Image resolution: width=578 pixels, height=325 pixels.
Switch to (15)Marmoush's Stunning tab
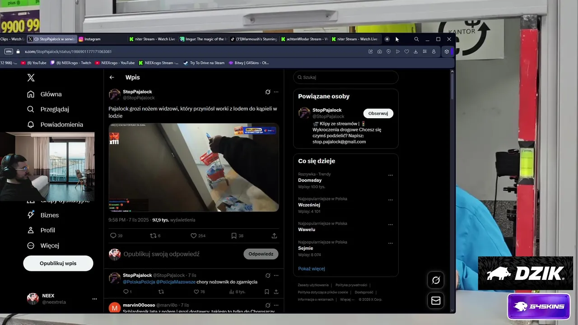tap(254, 39)
